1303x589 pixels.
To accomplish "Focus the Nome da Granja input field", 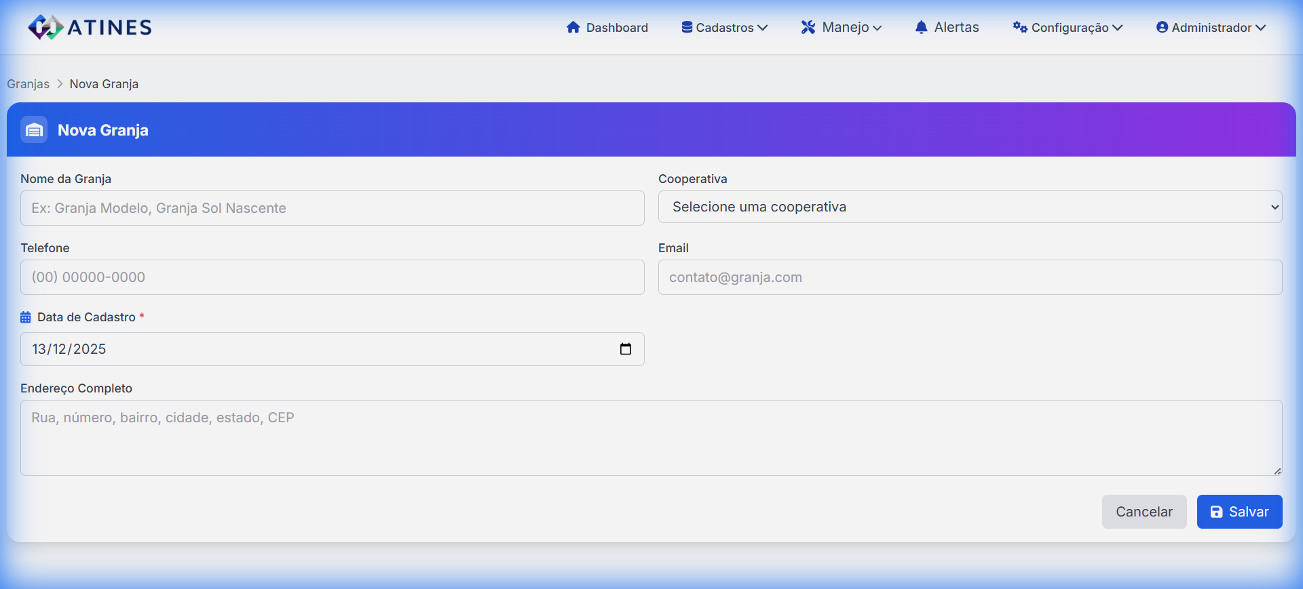I will coord(332,208).
